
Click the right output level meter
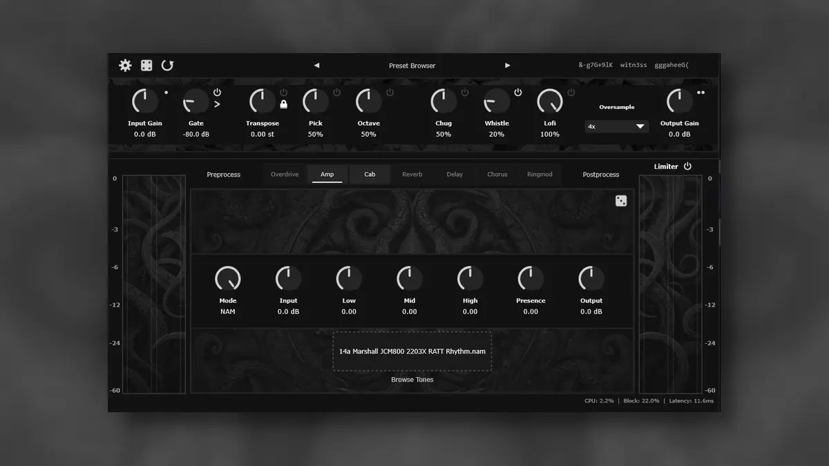670,284
